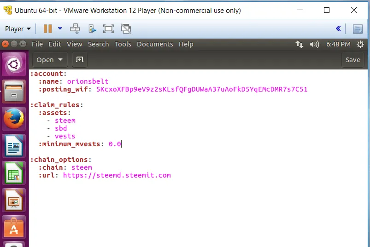Screen dimensions: 370x247
Task: Open Ubuntu Dash search from launcher
Action: [14, 64]
